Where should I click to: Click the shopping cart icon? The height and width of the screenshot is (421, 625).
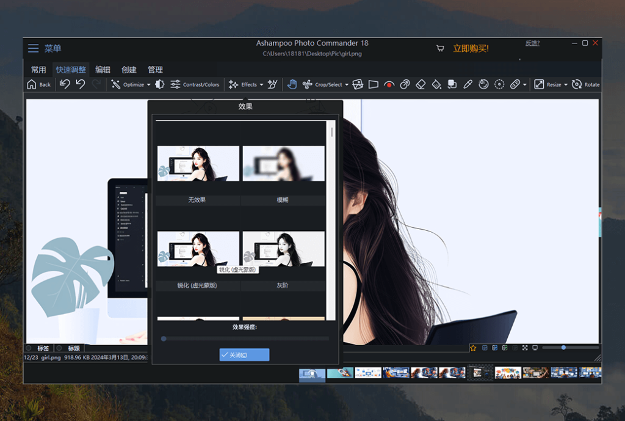441,48
